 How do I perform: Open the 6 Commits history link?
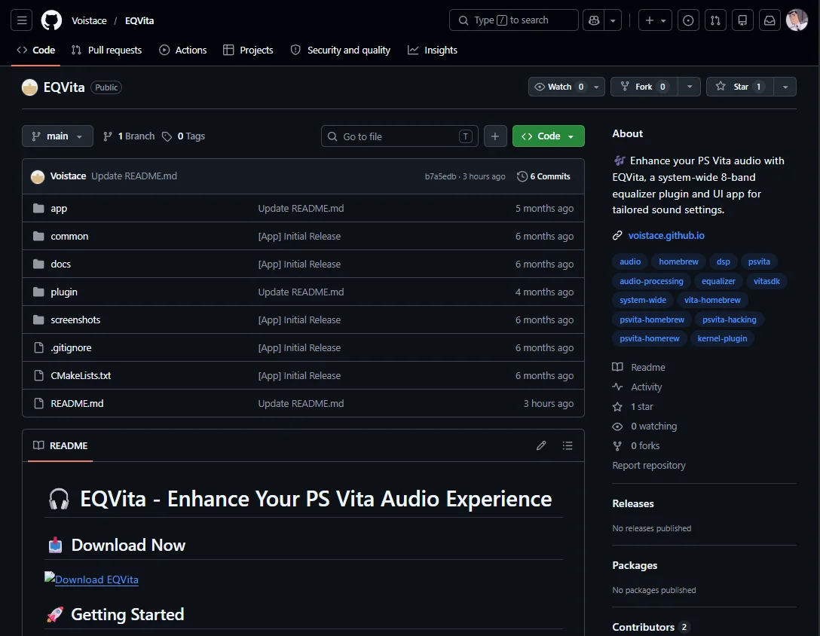[x=544, y=176]
